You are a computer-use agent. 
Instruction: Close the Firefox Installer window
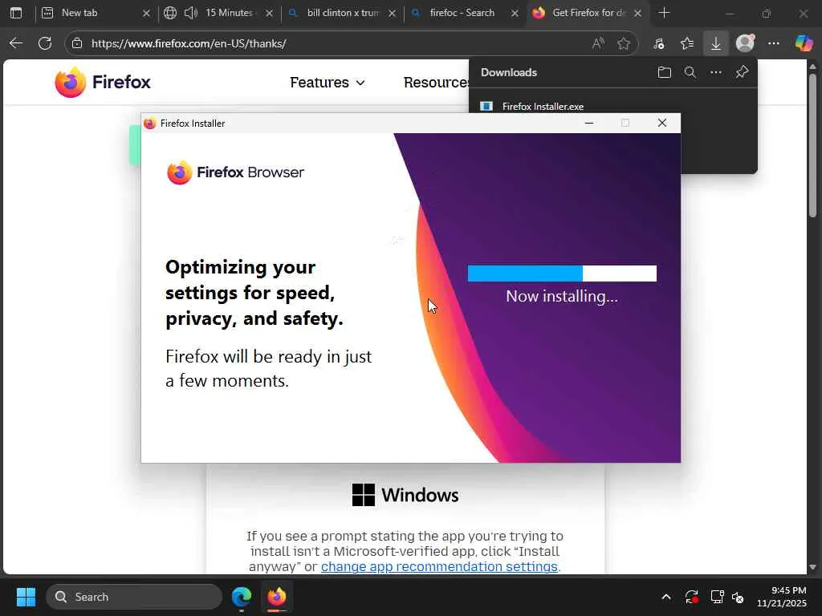point(662,123)
